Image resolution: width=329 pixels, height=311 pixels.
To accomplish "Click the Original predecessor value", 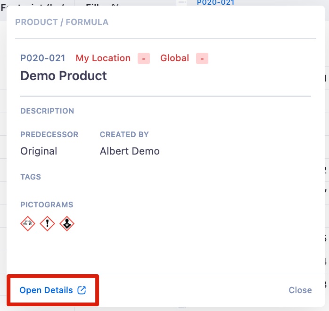I will tap(39, 151).
